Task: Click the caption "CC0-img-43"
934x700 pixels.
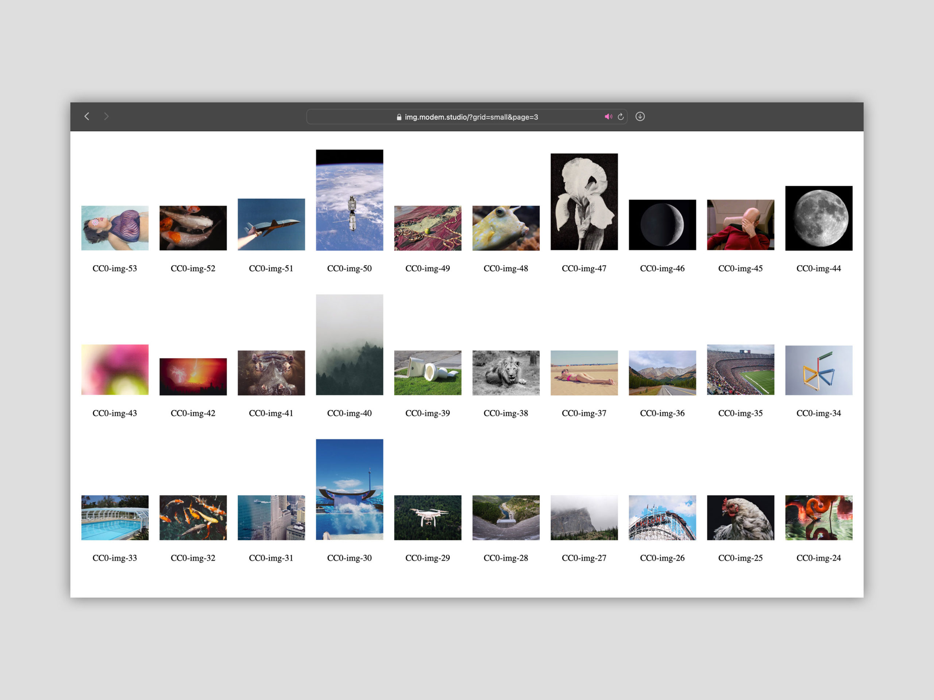Action: tap(115, 413)
